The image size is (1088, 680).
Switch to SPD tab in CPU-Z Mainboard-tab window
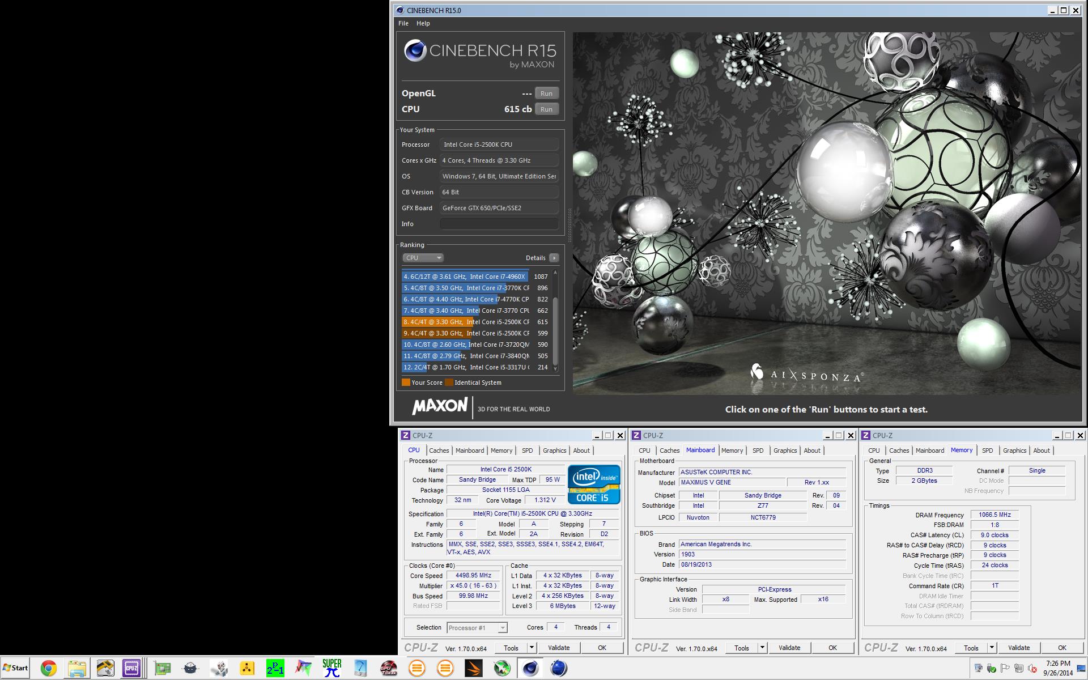pos(758,450)
